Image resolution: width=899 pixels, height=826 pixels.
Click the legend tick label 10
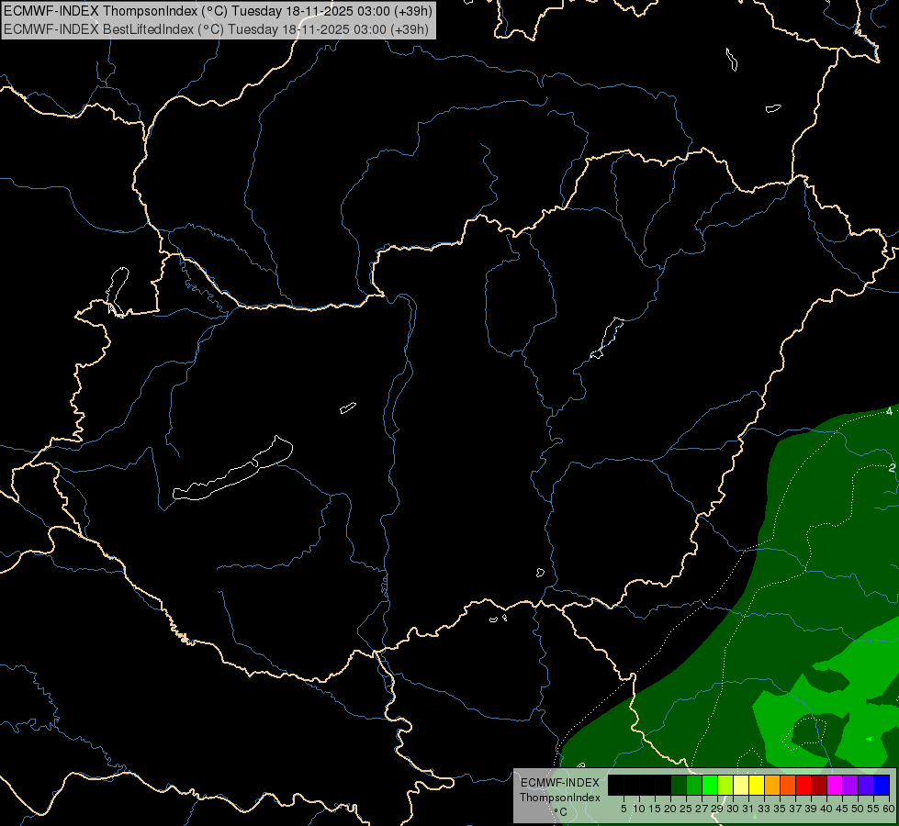point(639,809)
